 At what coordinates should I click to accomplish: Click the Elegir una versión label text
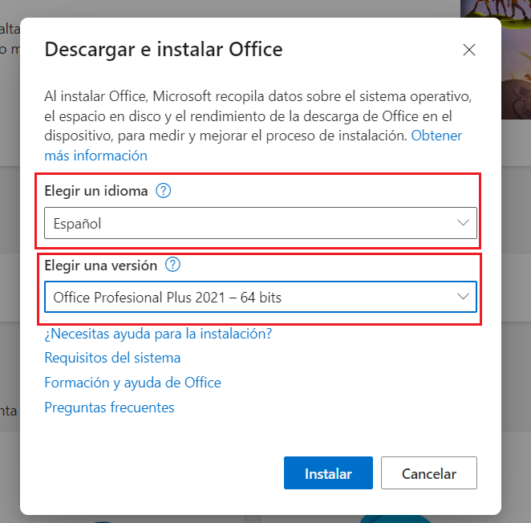[100, 265]
